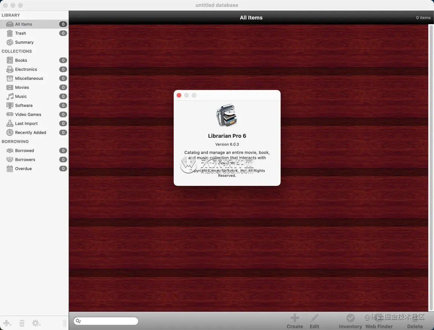Open the Last Import smart collection
Viewport: 434px width, 330px height.
point(34,123)
